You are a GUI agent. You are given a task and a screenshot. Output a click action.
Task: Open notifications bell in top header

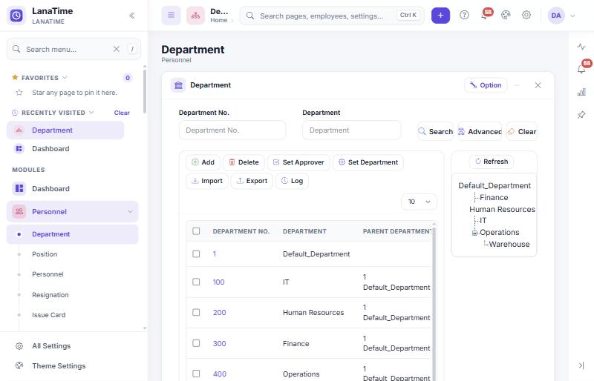[485, 15]
